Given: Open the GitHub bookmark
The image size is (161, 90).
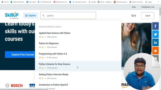Looking at the screenshot, I should 105,2.
